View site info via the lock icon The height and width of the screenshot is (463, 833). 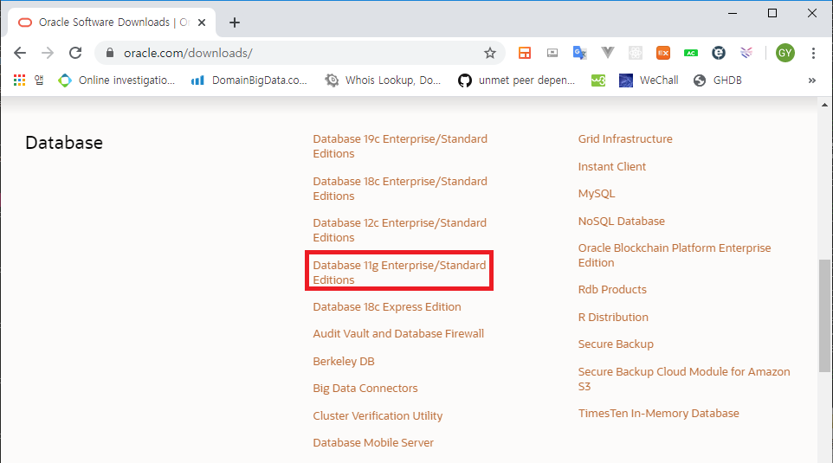tap(110, 53)
